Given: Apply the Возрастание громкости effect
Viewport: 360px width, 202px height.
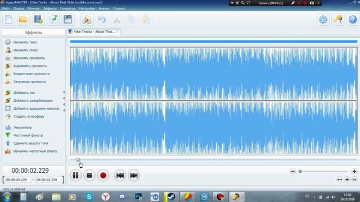Looking at the screenshot, I should (x=31, y=74).
